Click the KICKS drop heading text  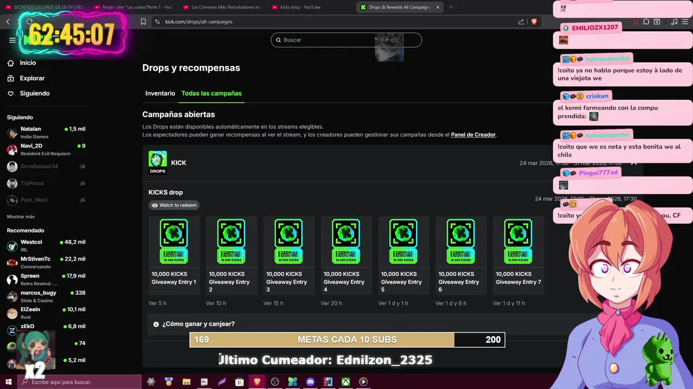tap(166, 192)
